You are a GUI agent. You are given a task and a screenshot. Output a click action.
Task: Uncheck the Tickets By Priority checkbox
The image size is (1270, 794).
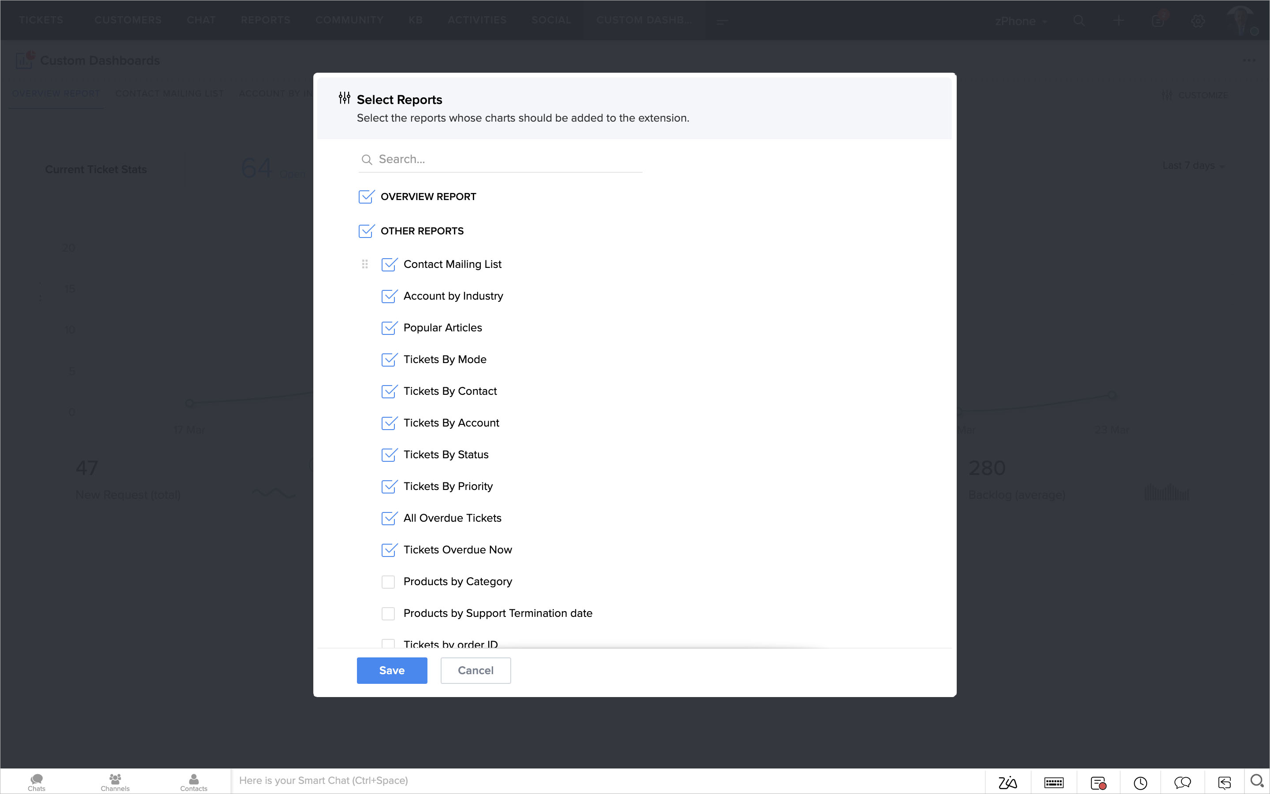click(x=388, y=487)
